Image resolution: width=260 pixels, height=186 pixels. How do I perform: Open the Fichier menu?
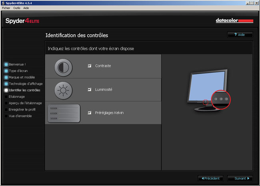[x=6, y=8]
